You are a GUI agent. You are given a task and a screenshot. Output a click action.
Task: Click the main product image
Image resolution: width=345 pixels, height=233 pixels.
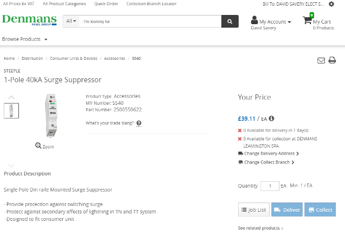point(51,116)
